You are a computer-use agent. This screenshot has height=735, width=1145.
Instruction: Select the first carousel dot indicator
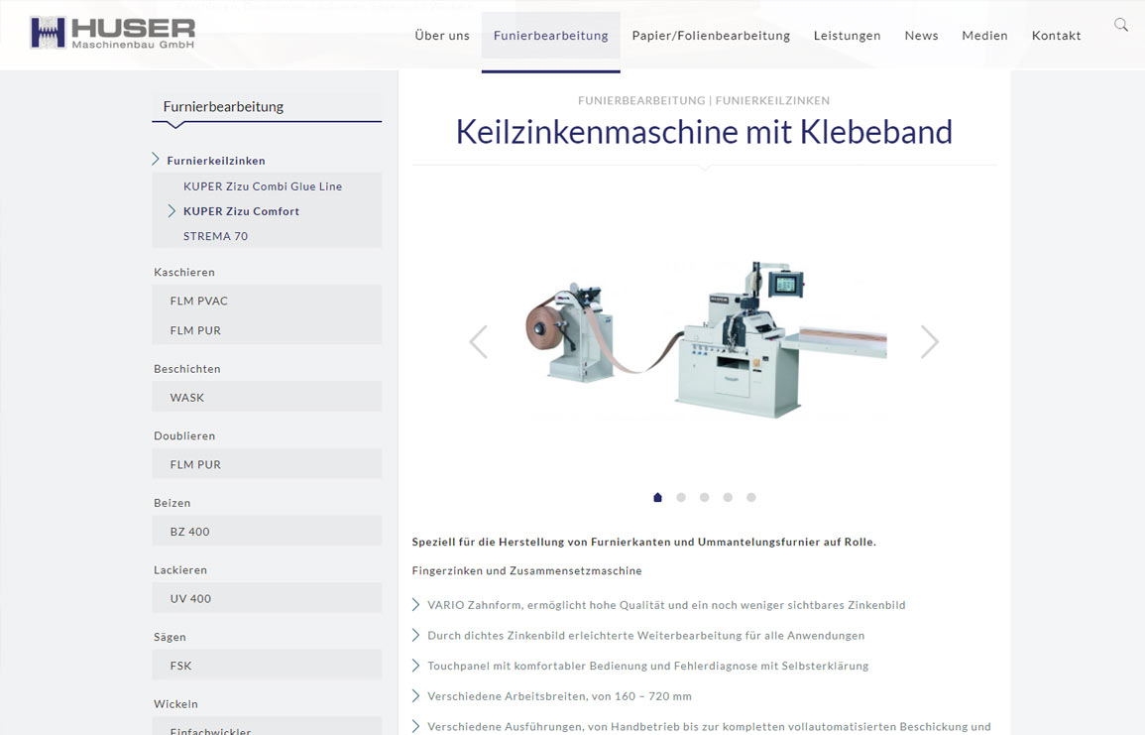pos(657,498)
